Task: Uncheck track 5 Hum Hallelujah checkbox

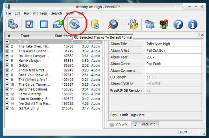Action: tap(7, 61)
